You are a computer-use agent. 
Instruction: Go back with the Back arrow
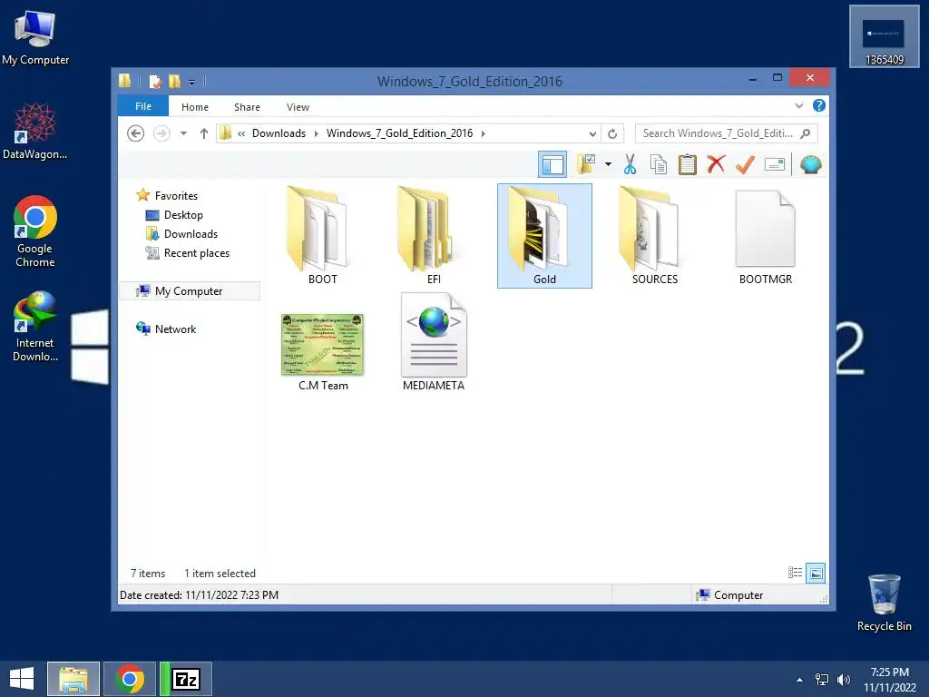pyautogui.click(x=136, y=133)
